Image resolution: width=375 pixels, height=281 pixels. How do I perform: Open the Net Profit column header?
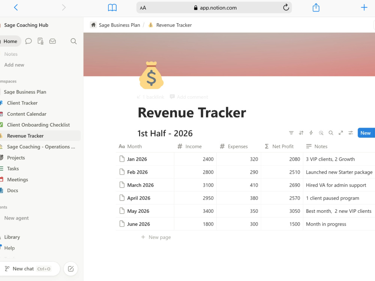coord(282,146)
